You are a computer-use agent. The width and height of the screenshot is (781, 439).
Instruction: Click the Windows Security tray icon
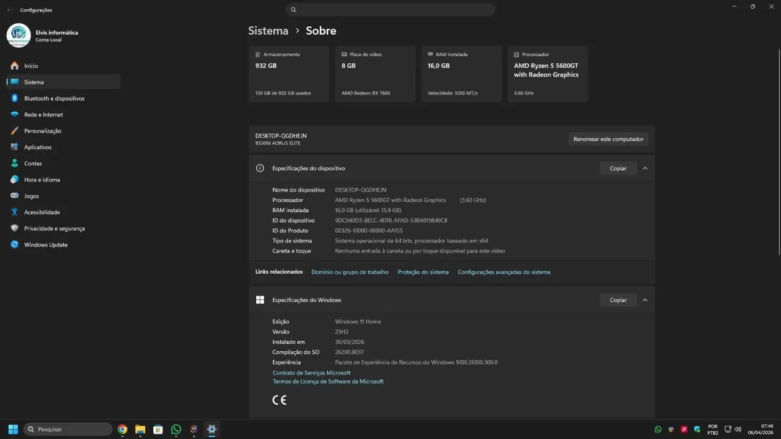697,429
